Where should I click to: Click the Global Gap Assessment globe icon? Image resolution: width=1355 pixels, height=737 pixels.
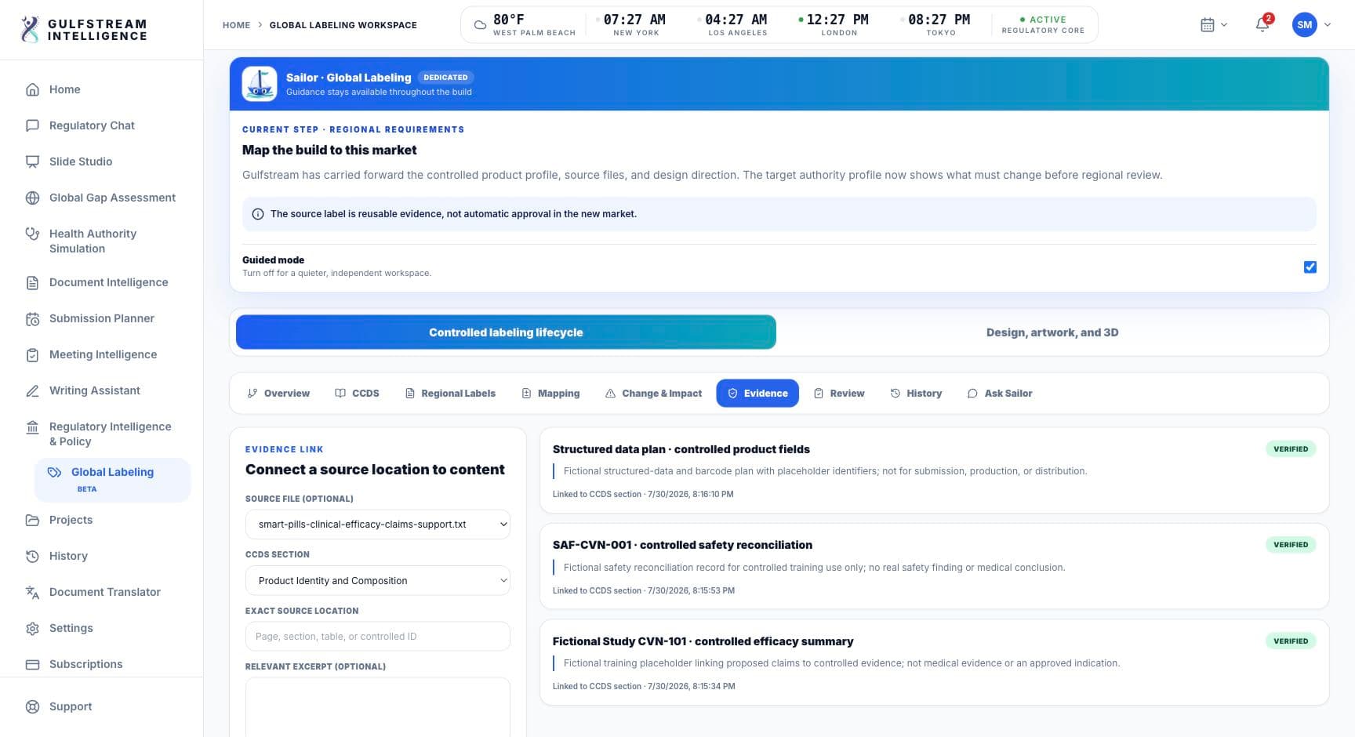point(32,198)
